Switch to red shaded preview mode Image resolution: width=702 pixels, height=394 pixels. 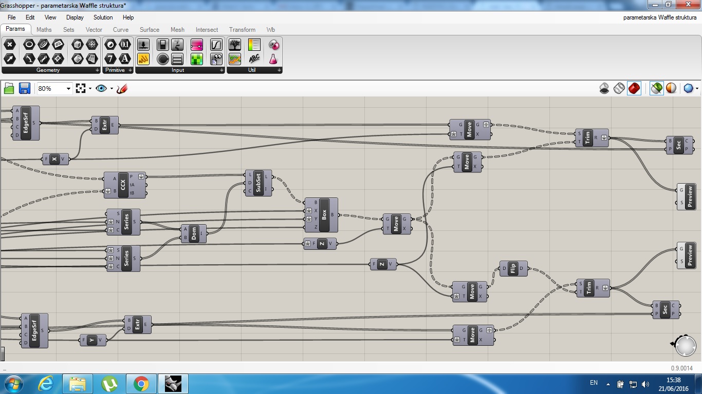coord(634,88)
